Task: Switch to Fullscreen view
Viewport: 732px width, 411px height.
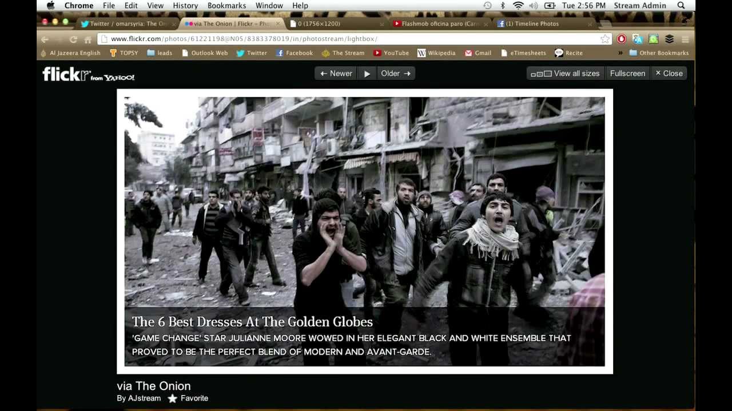Action: coord(627,73)
